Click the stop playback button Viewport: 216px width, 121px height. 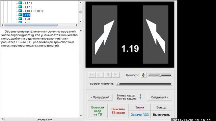[100, 75]
